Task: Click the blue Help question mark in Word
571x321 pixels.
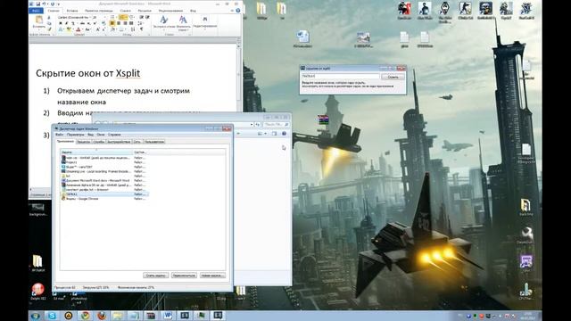Action: point(238,10)
